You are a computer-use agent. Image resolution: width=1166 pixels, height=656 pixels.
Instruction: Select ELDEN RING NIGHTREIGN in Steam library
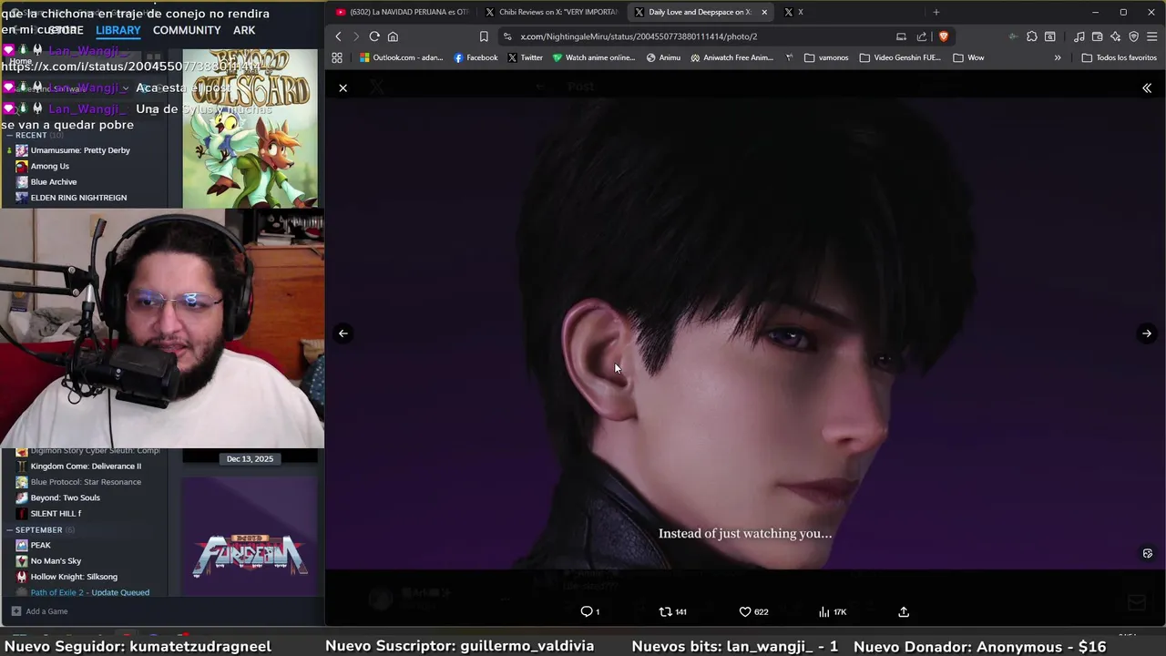[78, 197]
